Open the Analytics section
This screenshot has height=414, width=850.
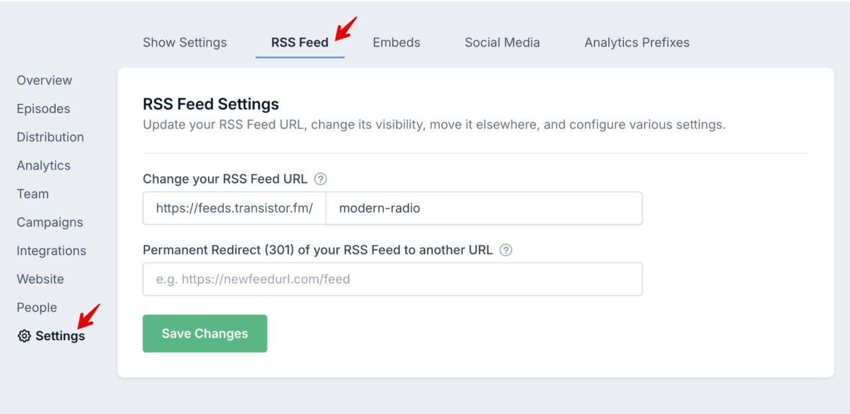43,165
